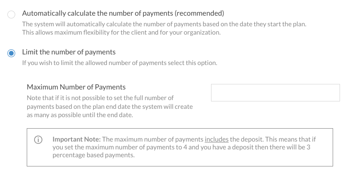Image resolution: width=352 pixels, height=172 pixels.
Task: Click the 'percentage based payments.' line in the note
Action: pos(94,155)
